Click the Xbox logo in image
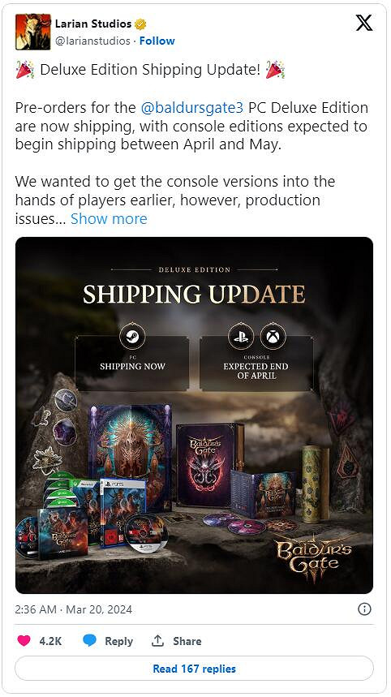This screenshot has width=391, height=697. pos(273,336)
